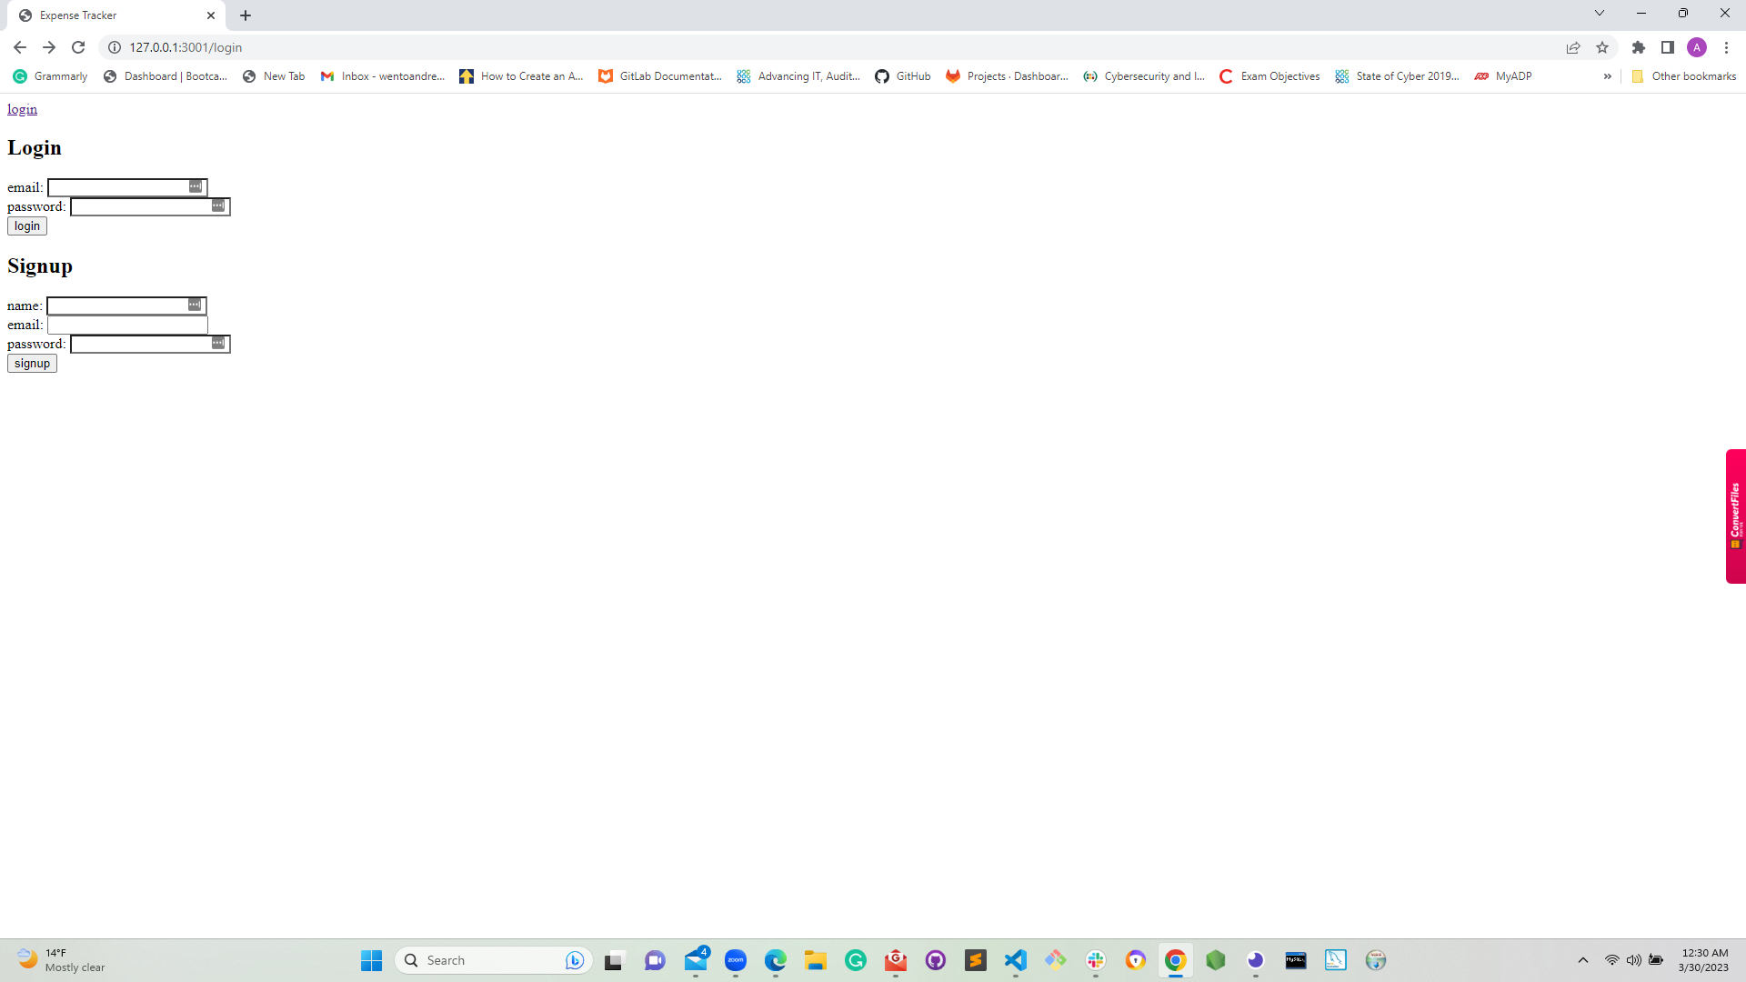Focus the Login password input field
The width and height of the screenshot is (1746, 982).
(150, 206)
